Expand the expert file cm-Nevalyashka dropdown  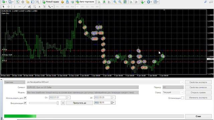[x=182, y=82]
